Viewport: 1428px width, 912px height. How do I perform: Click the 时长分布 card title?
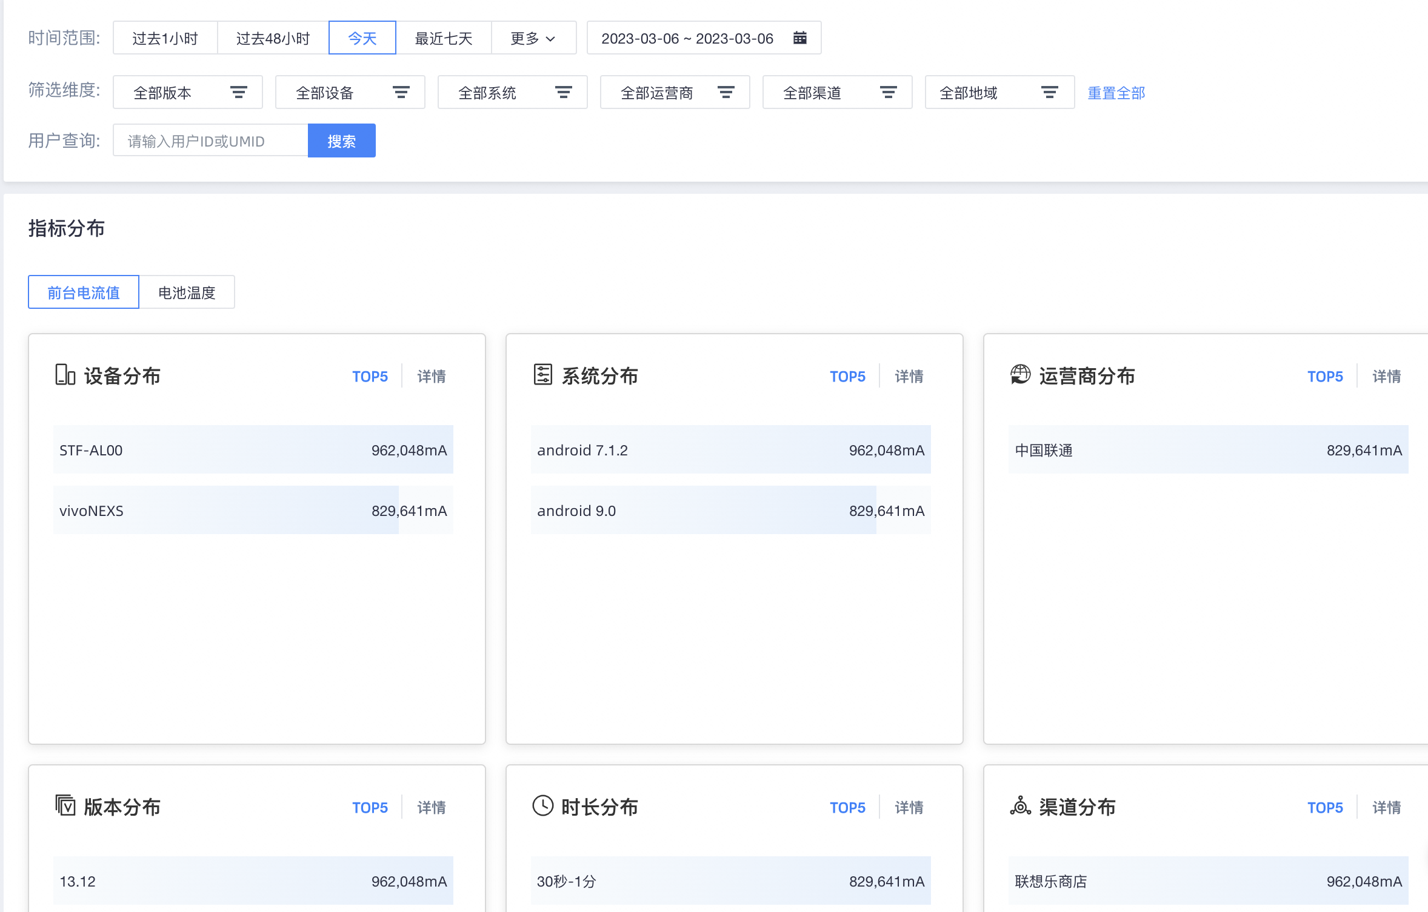(600, 807)
